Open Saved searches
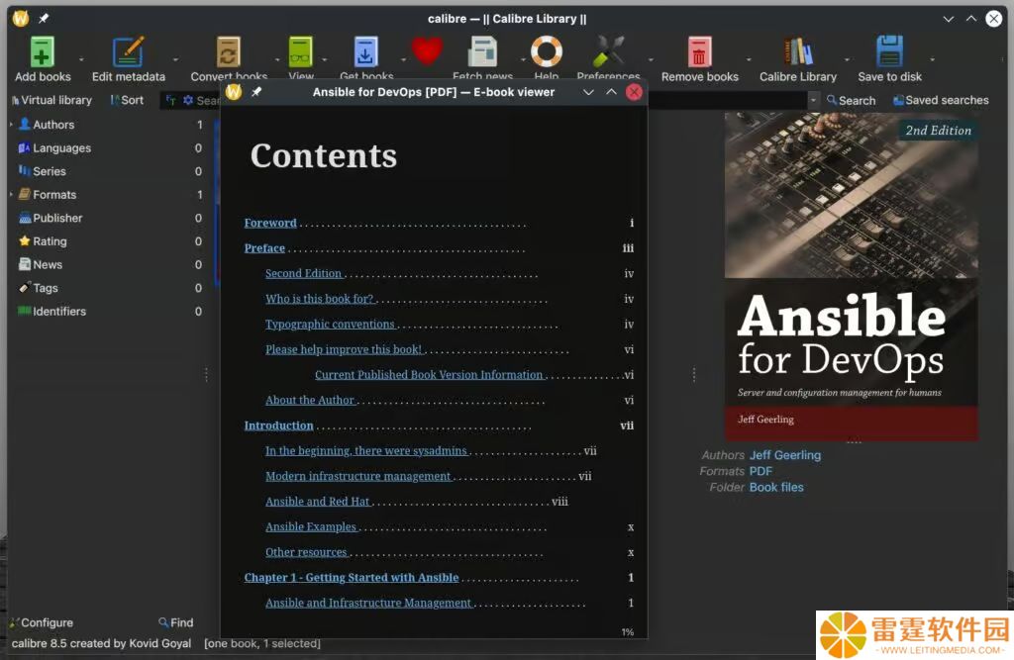The width and height of the screenshot is (1014, 660). [941, 100]
